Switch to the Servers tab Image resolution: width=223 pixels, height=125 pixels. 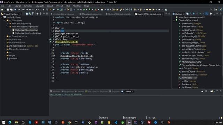(x=80, y=92)
